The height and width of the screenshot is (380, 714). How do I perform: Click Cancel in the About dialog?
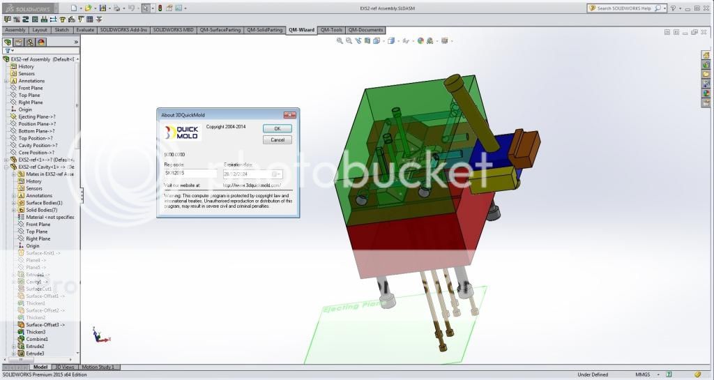277,139
